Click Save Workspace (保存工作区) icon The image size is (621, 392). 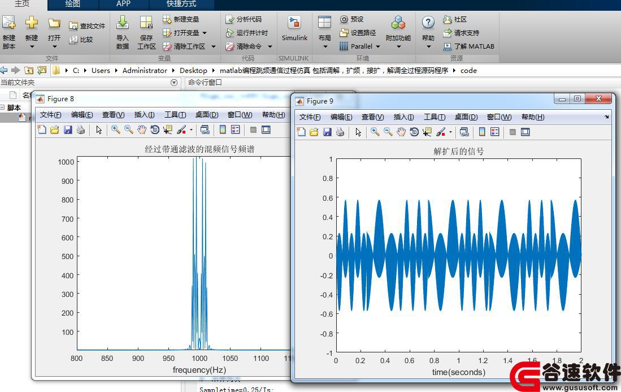(x=146, y=23)
